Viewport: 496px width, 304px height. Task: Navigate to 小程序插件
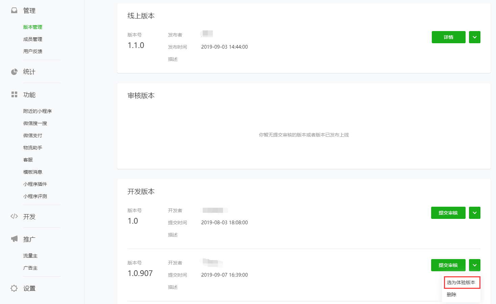35,184
